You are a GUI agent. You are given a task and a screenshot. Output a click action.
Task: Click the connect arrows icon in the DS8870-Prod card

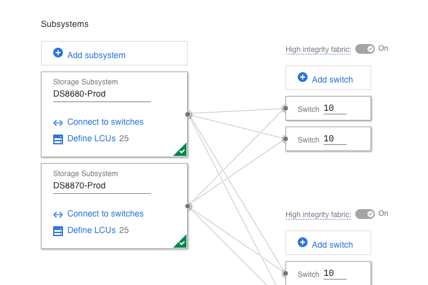pyautogui.click(x=58, y=214)
